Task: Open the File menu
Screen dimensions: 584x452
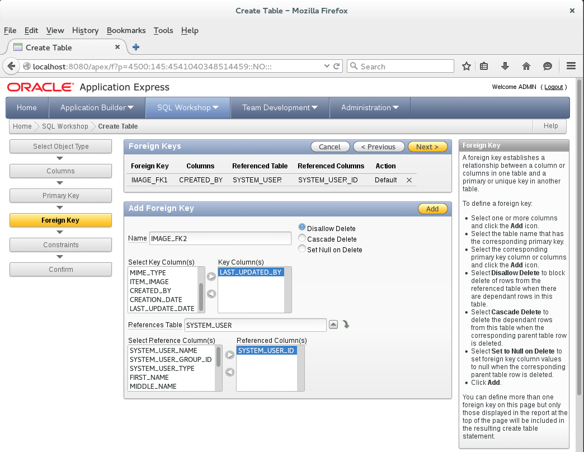Action: (10, 31)
